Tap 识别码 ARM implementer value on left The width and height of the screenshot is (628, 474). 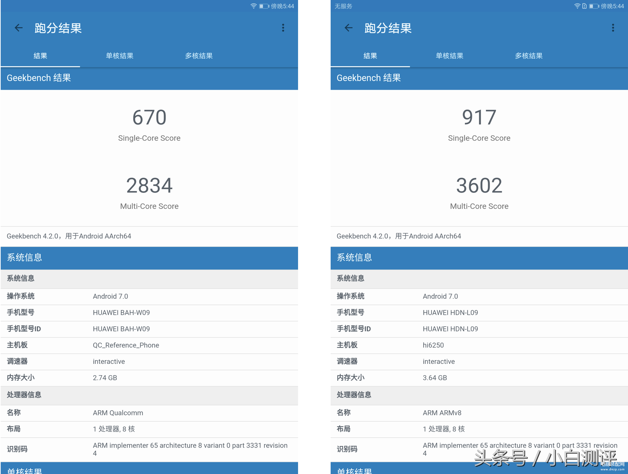coord(190,449)
